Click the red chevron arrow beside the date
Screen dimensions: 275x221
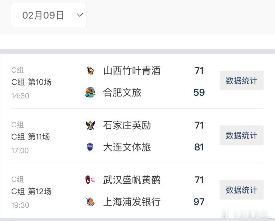(80, 15)
